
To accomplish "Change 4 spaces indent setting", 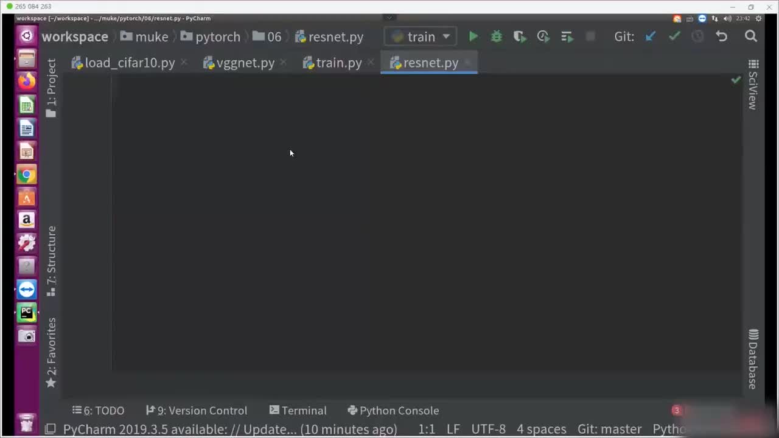I will [542, 429].
